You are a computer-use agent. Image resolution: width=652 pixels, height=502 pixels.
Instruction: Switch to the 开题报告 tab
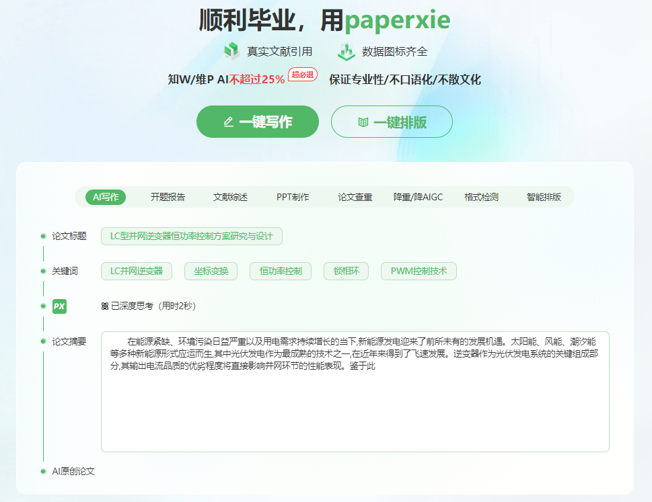point(168,197)
